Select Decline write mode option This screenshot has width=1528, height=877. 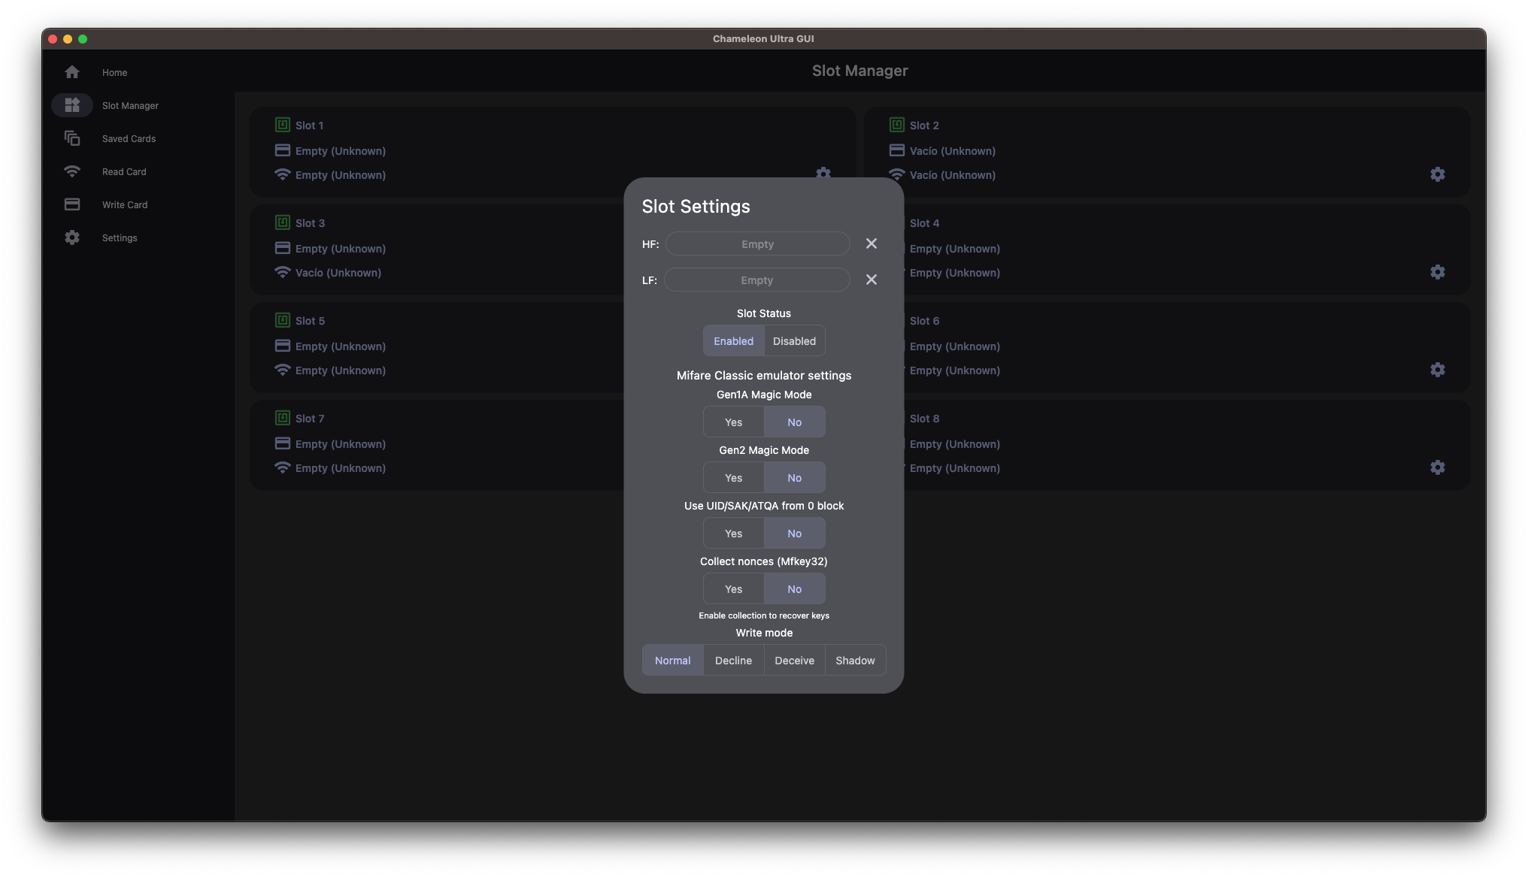click(732, 659)
